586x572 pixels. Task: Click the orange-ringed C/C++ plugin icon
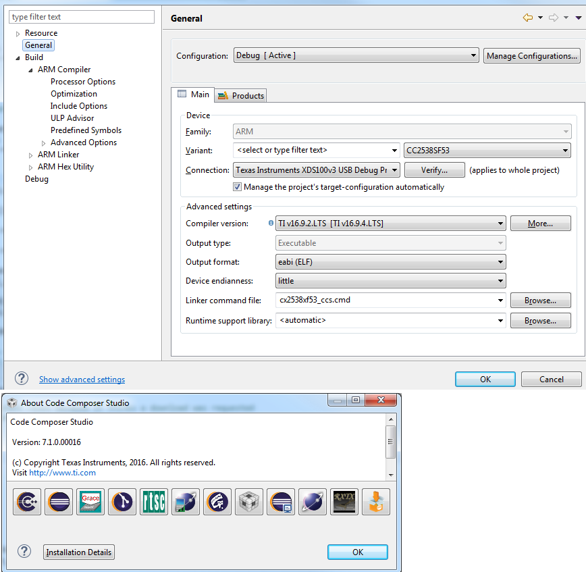[217, 502]
